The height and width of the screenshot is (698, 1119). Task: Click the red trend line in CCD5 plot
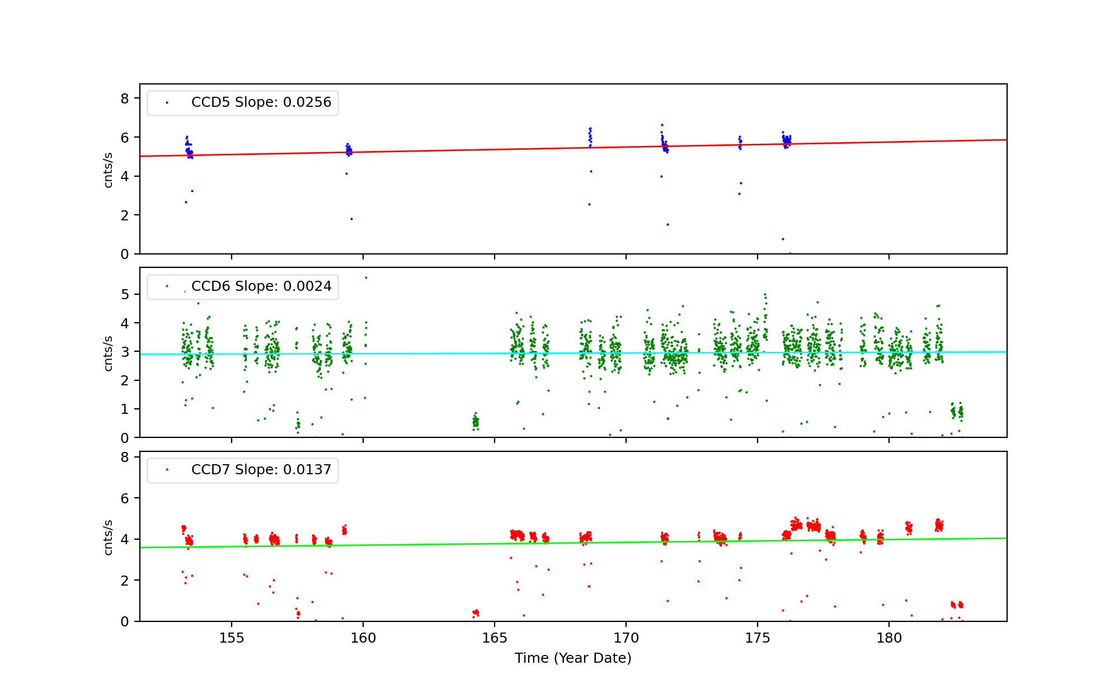tap(476, 150)
